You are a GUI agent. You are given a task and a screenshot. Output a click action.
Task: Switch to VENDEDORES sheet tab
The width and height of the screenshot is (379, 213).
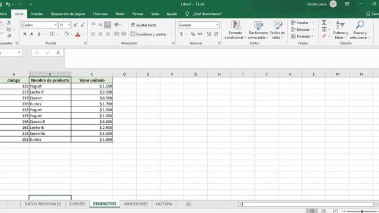pos(136,204)
